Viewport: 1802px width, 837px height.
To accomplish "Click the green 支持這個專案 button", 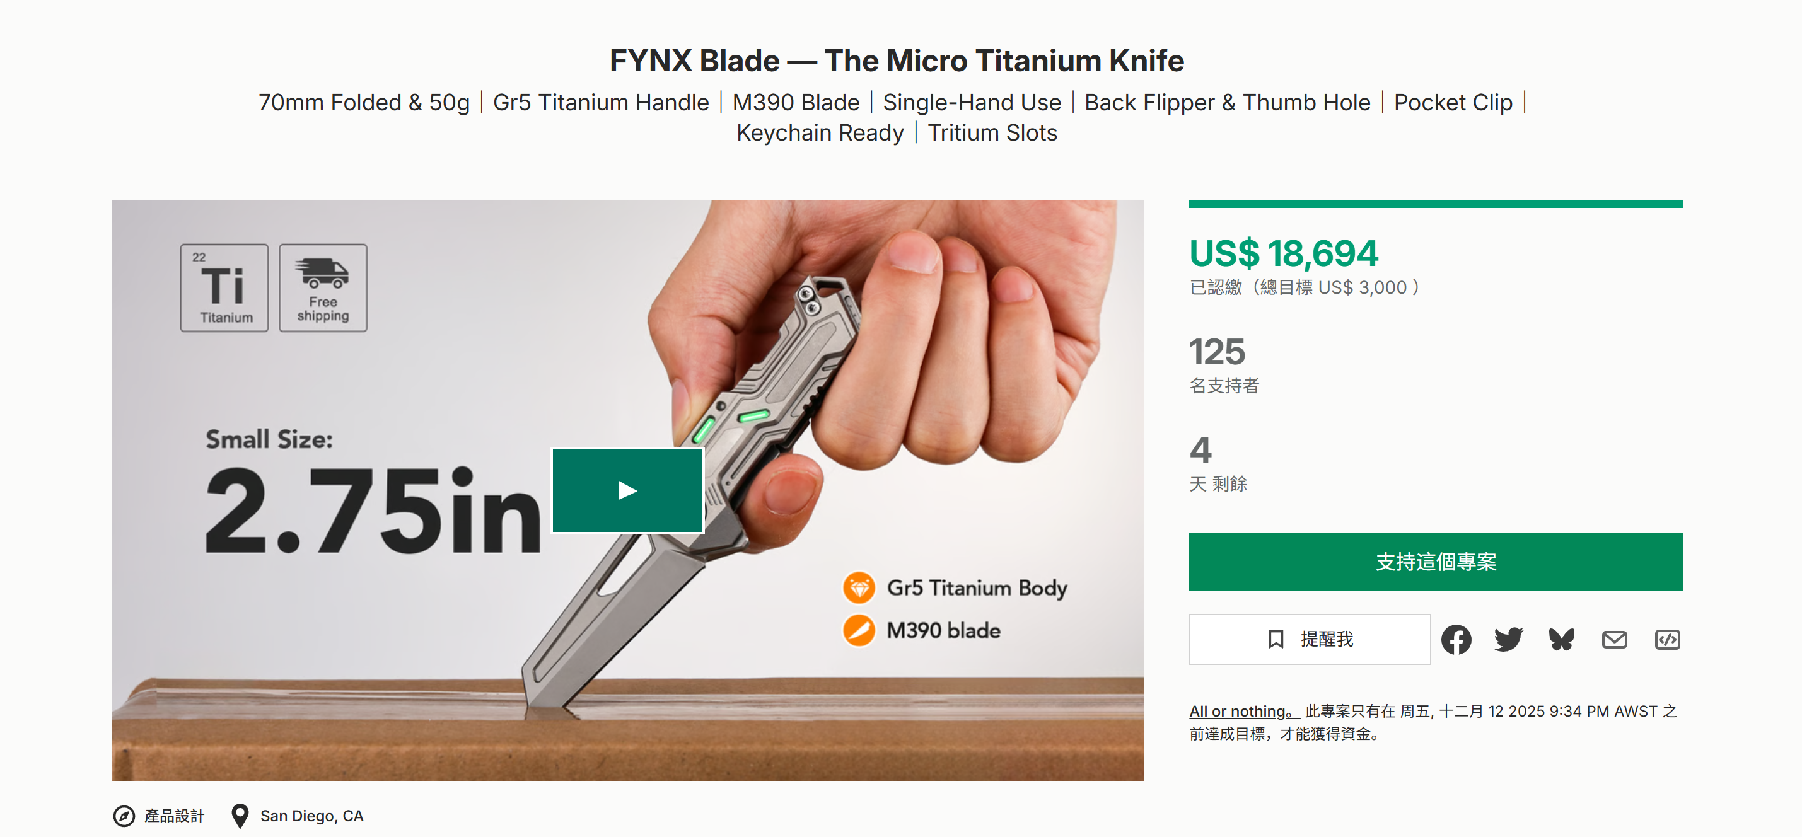I will pyautogui.click(x=1435, y=562).
